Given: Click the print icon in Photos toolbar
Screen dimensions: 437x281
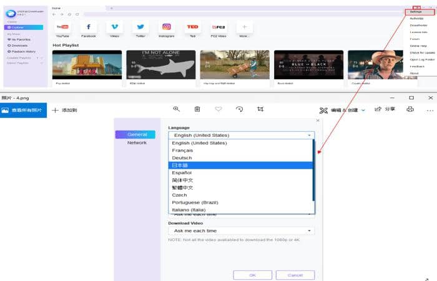Looking at the screenshot, I should coord(410,109).
